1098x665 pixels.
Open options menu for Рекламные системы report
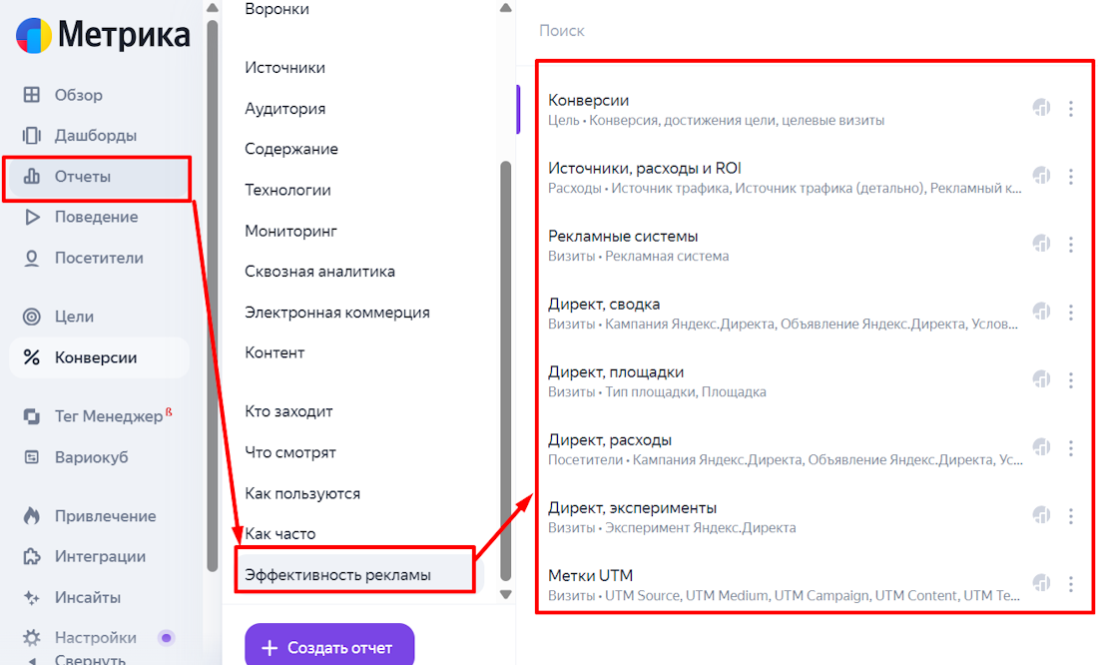1071,243
